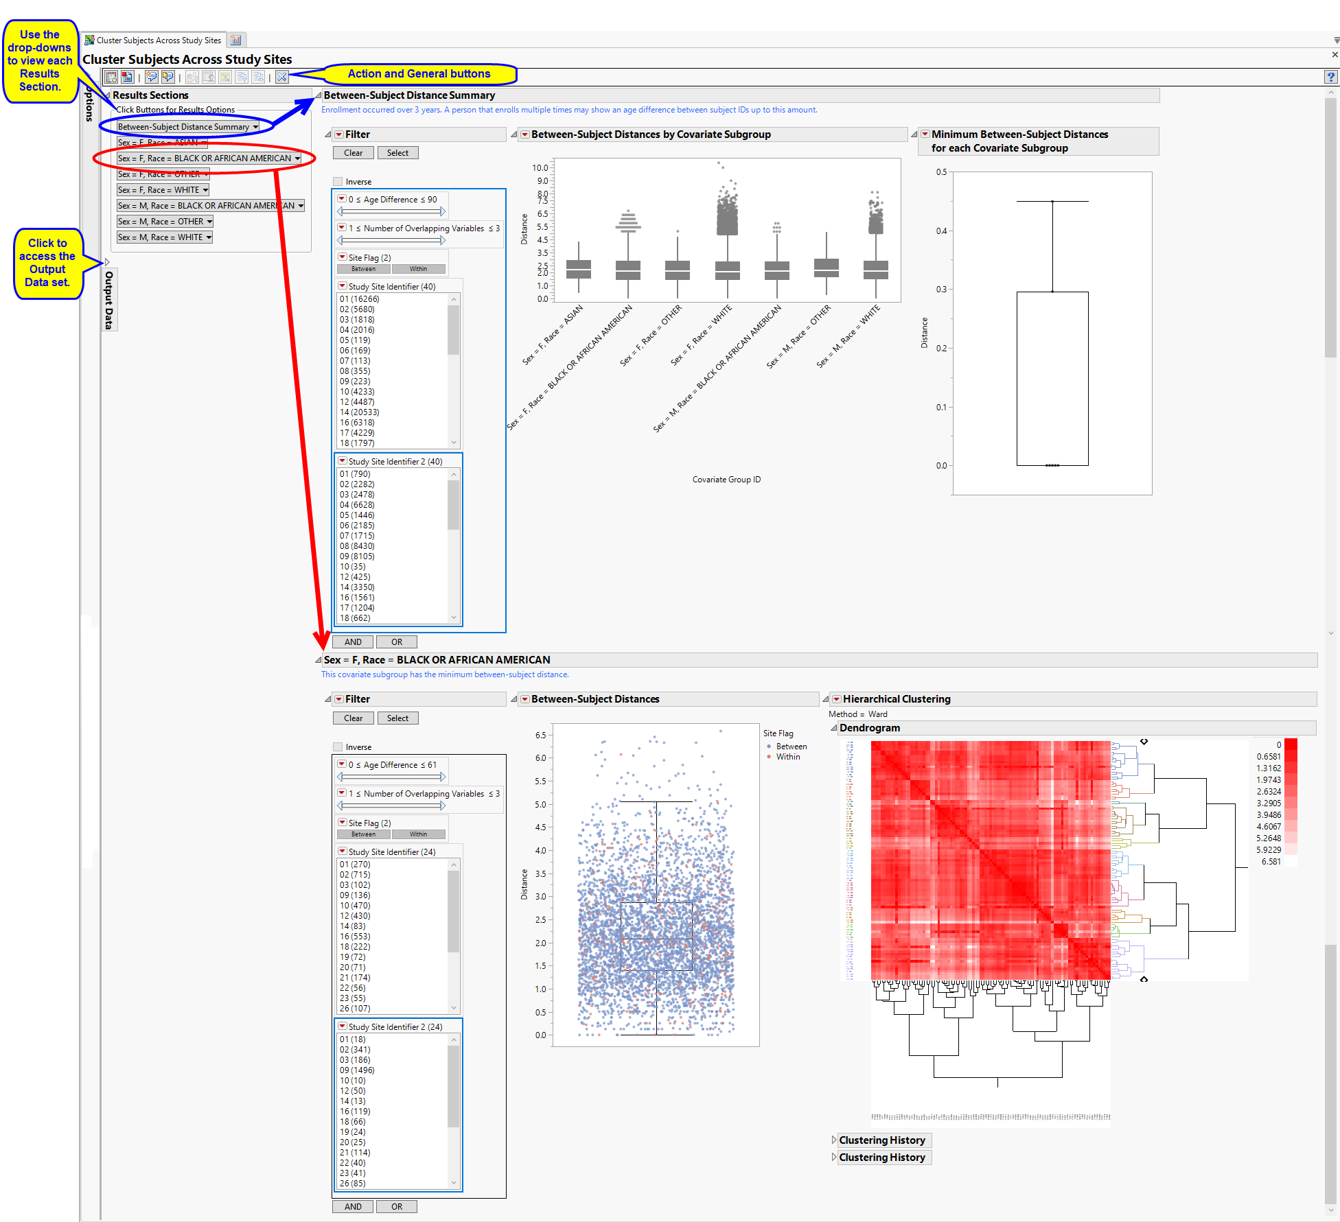The height and width of the screenshot is (1222, 1340).
Task: Open the new chart tab icon
Action: [x=235, y=40]
